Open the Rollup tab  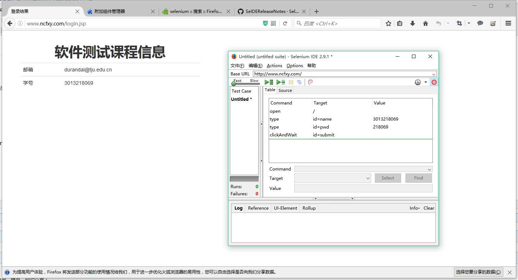[x=309, y=208]
